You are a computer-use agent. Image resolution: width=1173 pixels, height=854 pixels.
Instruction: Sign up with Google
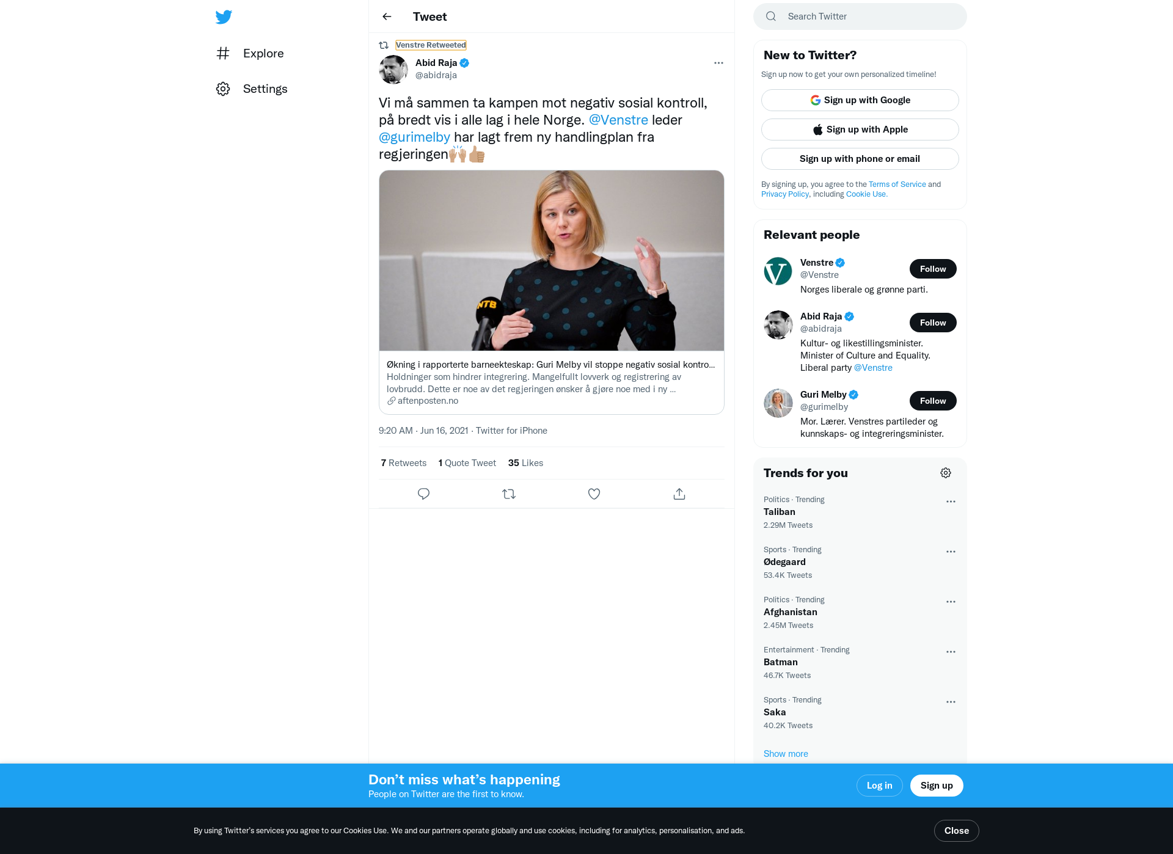[x=860, y=100]
